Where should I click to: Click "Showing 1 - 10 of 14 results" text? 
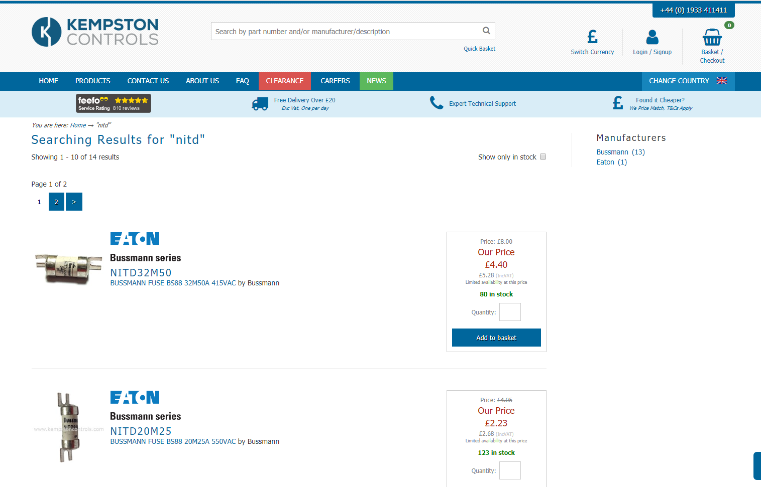tap(75, 157)
